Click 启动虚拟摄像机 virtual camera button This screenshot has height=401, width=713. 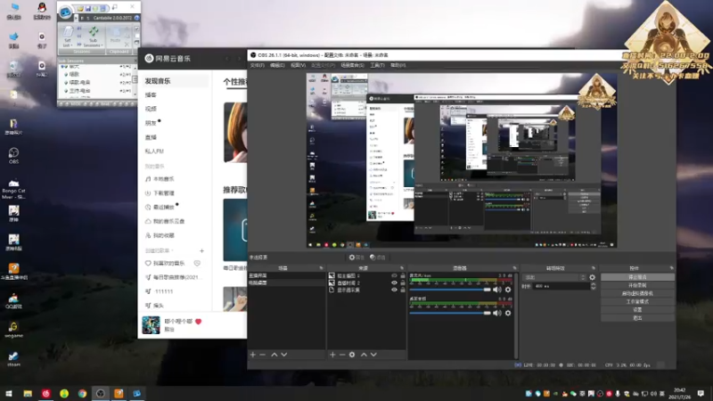pos(637,293)
